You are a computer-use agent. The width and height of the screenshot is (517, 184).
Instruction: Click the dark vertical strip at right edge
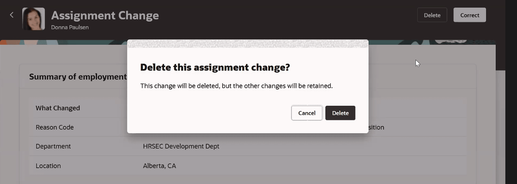[511, 99]
